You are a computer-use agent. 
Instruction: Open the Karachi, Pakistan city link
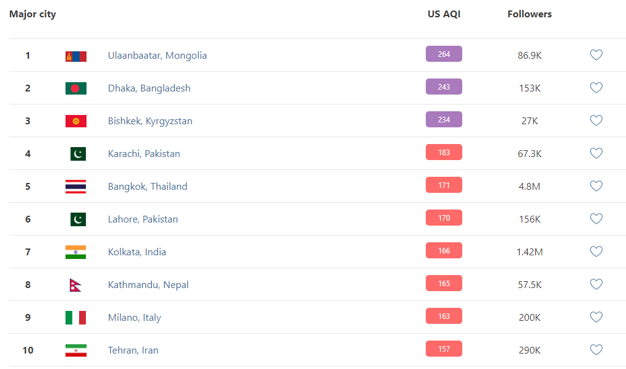144,154
